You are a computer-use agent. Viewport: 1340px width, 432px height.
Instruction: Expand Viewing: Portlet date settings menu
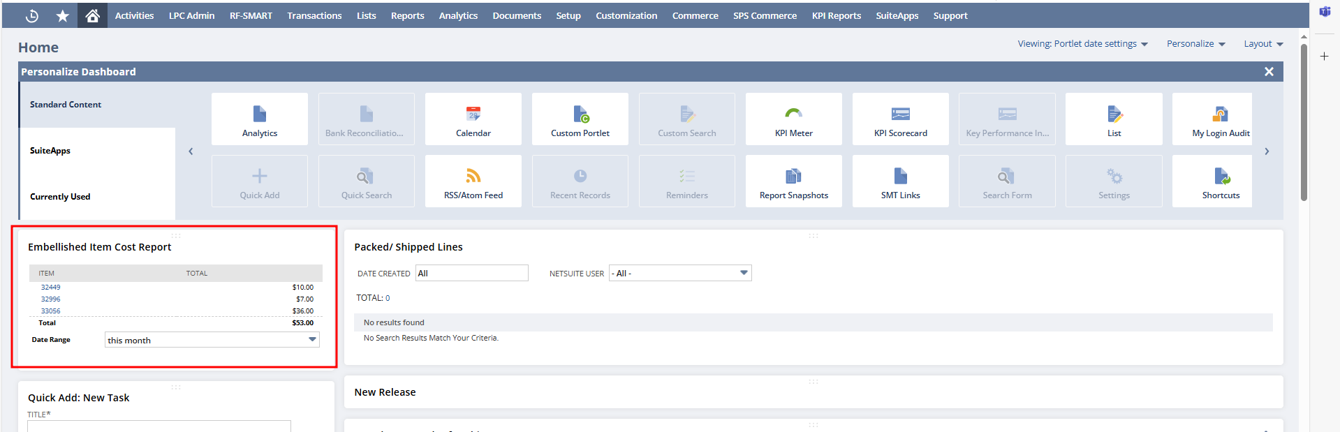[1082, 44]
